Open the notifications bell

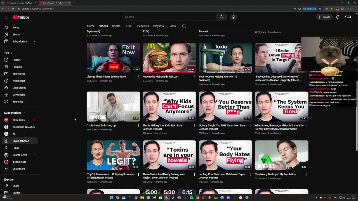338,17
